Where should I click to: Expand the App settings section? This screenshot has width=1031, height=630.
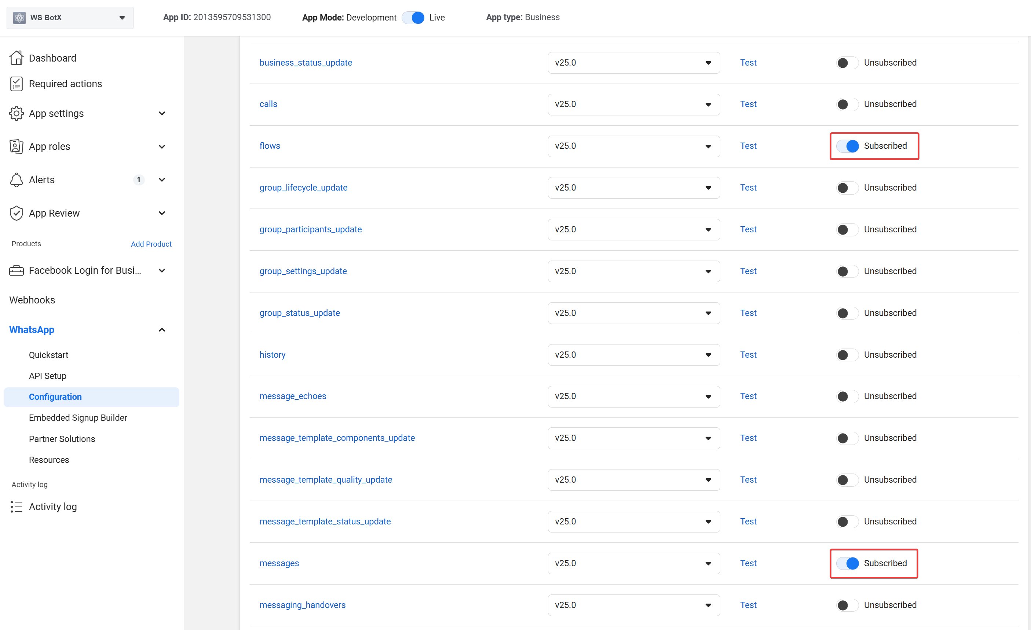[162, 113]
